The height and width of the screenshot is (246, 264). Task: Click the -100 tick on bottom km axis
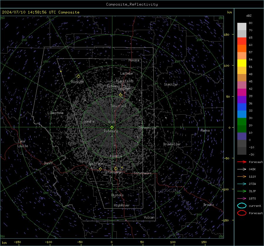click(48, 242)
